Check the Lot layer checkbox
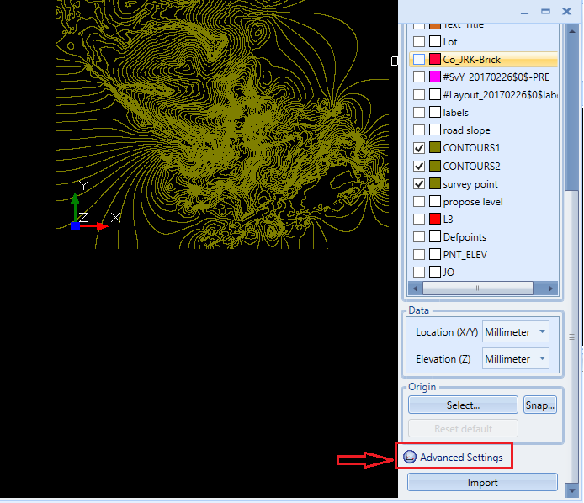 419,41
